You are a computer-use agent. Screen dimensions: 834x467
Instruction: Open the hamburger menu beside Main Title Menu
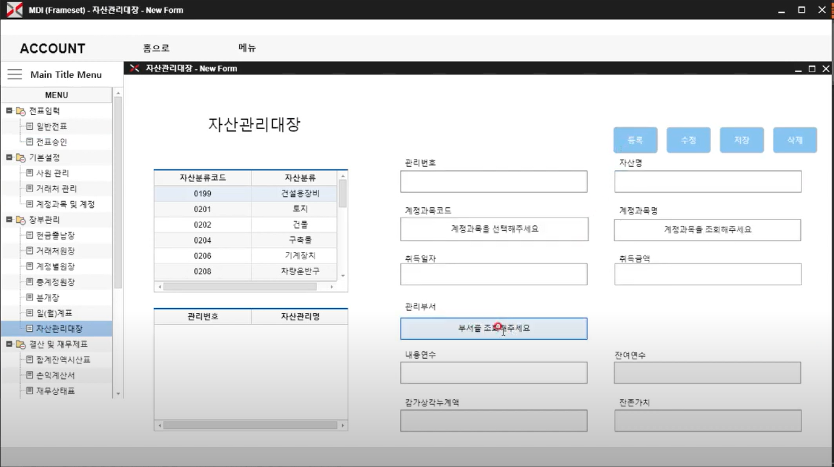[x=15, y=74]
